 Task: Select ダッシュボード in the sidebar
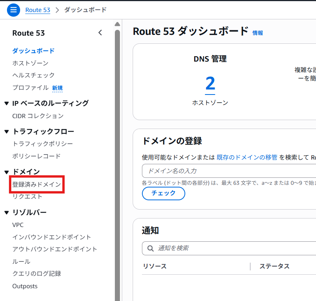(33, 51)
